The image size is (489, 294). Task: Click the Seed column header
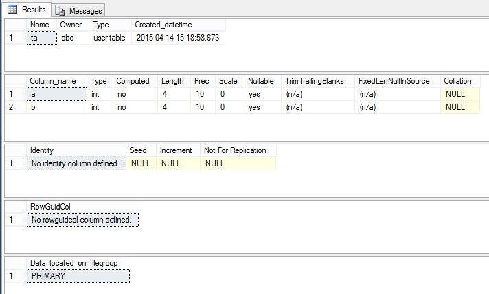tap(141, 150)
